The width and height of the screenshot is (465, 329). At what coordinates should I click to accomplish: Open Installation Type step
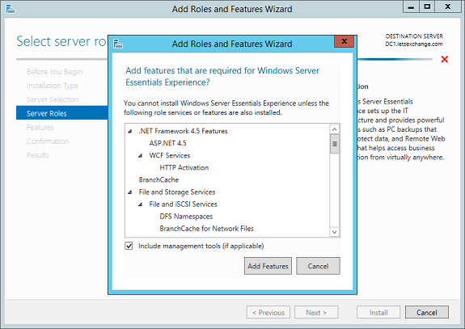click(x=53, y=86)
